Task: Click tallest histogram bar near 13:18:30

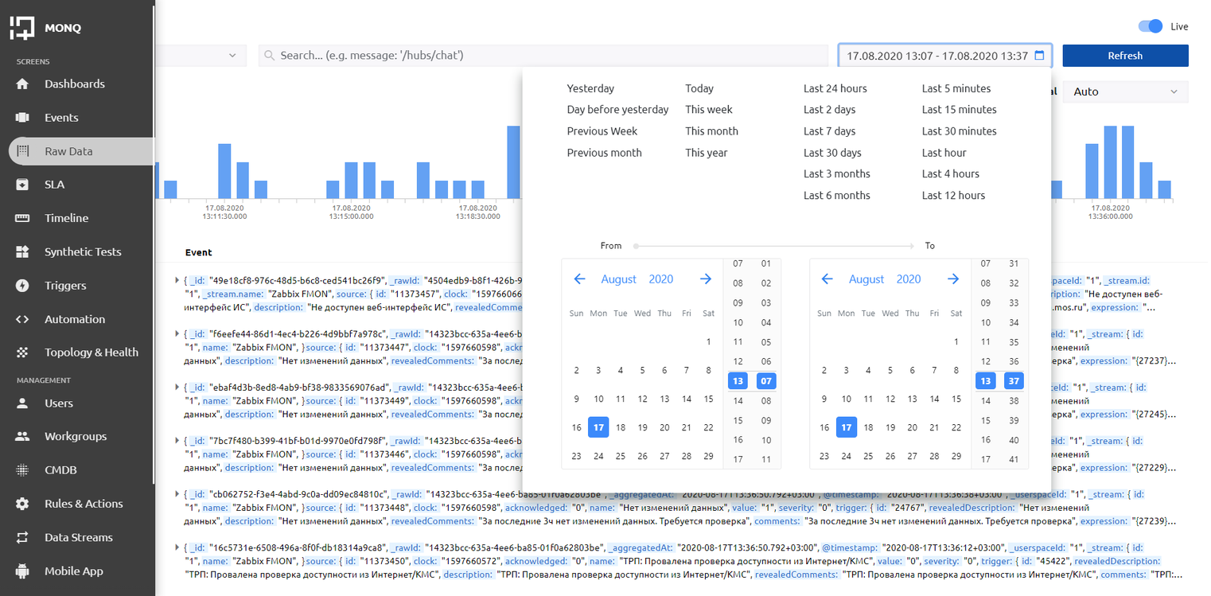Action: point(513,162)
